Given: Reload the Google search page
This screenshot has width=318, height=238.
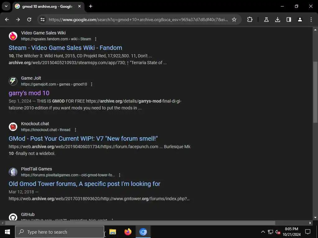Looking at the screenshot, I should (29, 20).
